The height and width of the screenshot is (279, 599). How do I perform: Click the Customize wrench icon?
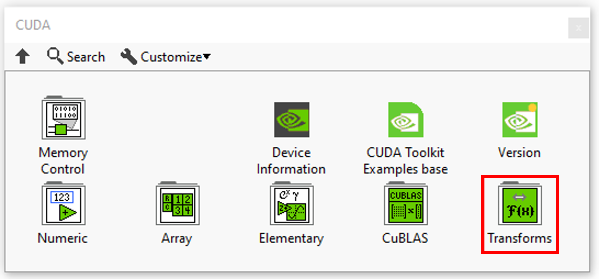click(x=128, y=57)
